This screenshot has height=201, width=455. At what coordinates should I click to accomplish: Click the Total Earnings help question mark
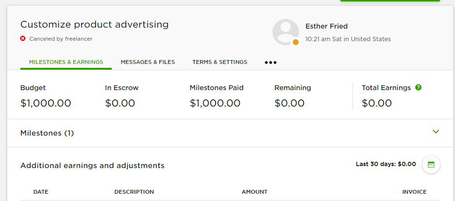click(418, 87)
